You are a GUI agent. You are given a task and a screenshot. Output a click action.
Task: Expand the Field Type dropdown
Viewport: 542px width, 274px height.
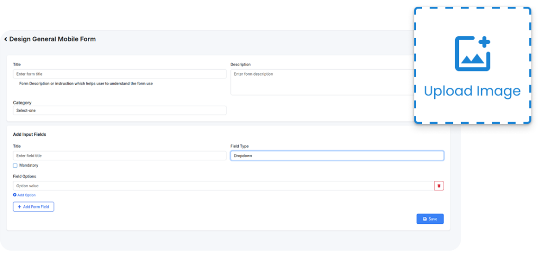pos(337,156)
